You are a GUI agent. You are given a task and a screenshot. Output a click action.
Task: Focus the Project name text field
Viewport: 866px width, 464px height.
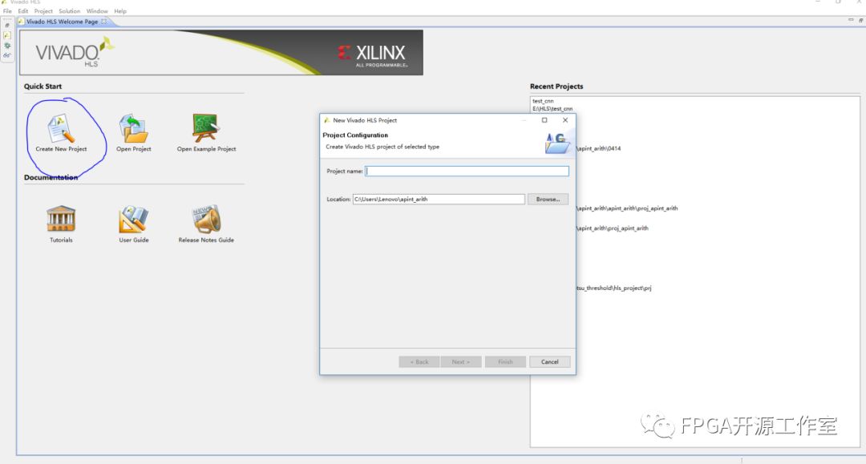coord(467,171)
